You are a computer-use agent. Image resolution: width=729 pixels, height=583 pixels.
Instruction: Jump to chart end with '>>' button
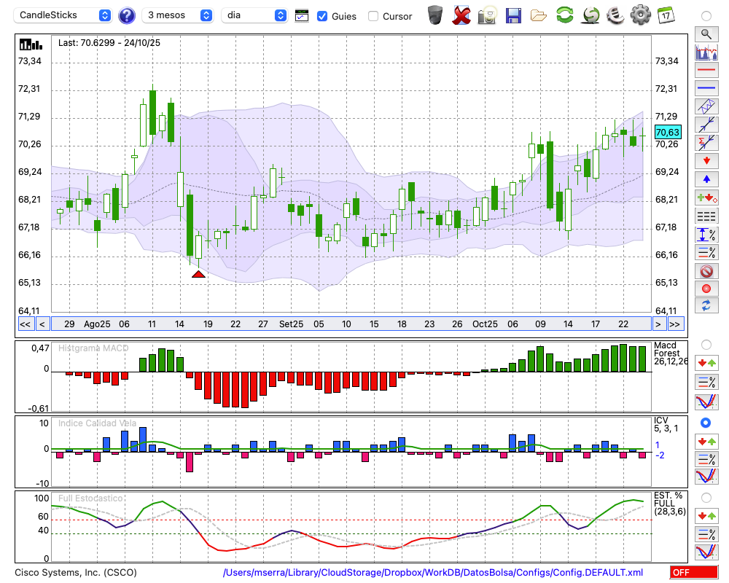pyautogui.click(x=675, y=324)
